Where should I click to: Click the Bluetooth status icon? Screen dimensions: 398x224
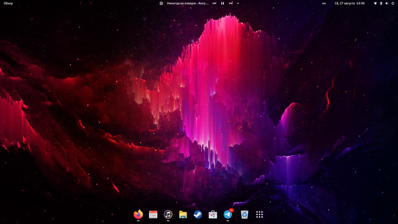pos(381,3)
